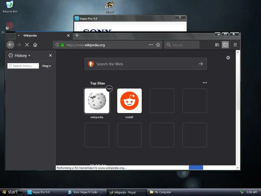This screenshot has height=196, width=261.
Task: Open the wikipedia tile's three-dot context menu
Action: coord(109,89)
